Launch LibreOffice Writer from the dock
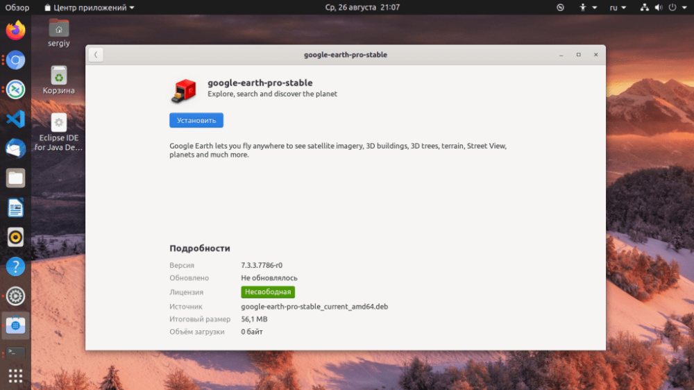694x390 pixels. [x=15, y=207]
